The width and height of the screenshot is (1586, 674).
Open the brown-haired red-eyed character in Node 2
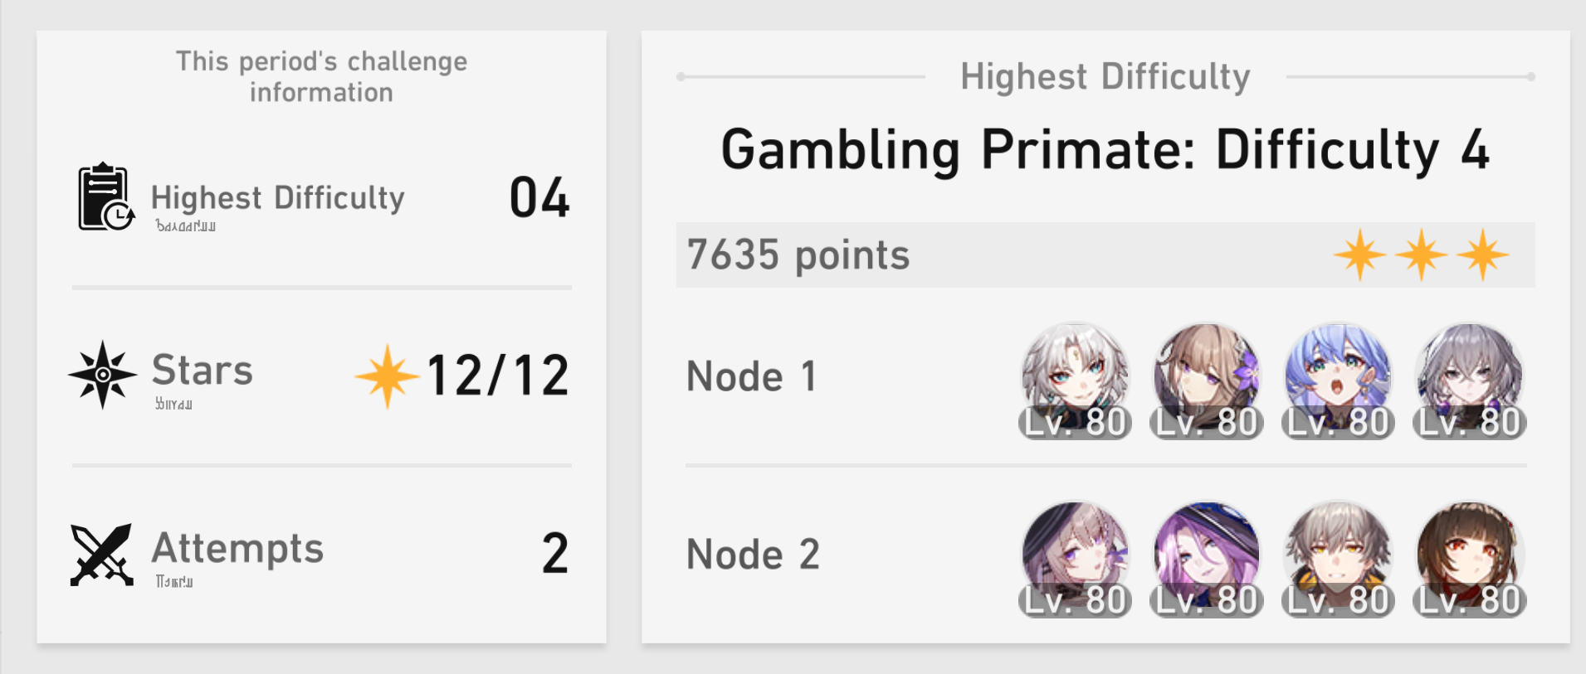click(1470, 559)
